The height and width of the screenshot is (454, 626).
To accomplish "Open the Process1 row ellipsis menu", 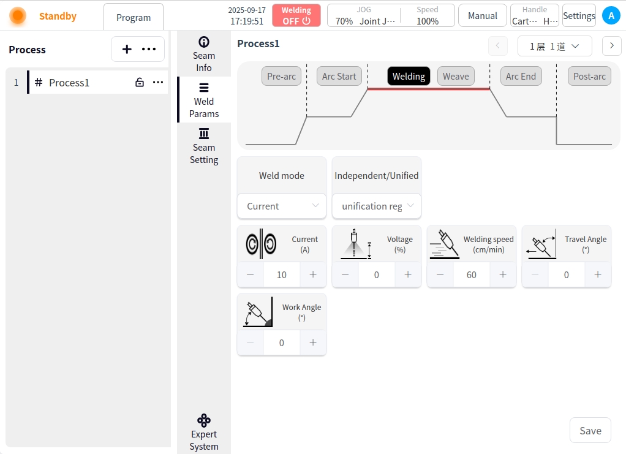I will (x=158, y=83).
